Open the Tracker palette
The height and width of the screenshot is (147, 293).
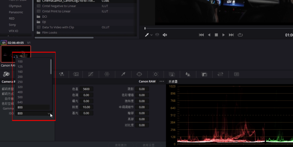[x=155, y=74]
